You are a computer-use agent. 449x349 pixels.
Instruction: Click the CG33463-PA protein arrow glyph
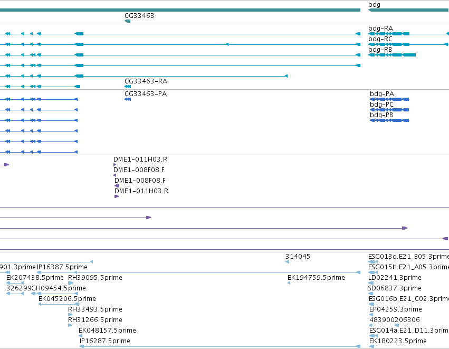pyautogui.click(x=128, y=99)
